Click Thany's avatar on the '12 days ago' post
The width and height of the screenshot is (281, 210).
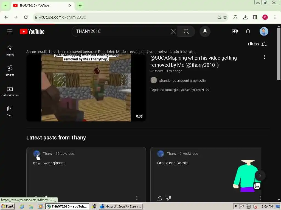[x=36, y=154]
